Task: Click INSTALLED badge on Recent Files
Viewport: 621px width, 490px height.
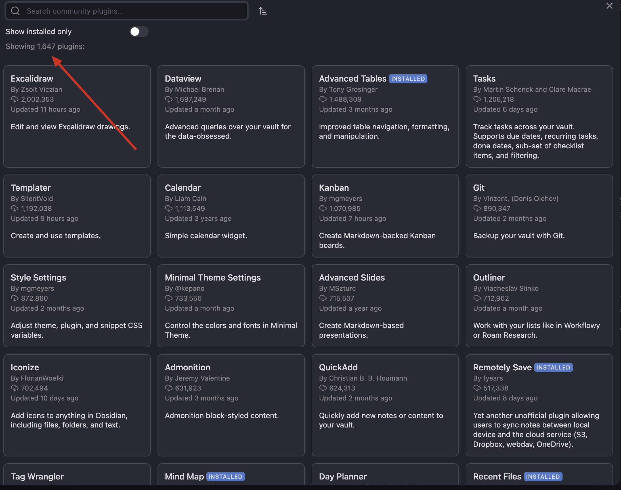Action: tap(543, 477)
